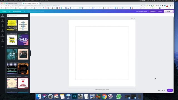Open Visualizza in macOS menu bar
Viewport: 178px width, 100px height.
[x=21, y=1]
